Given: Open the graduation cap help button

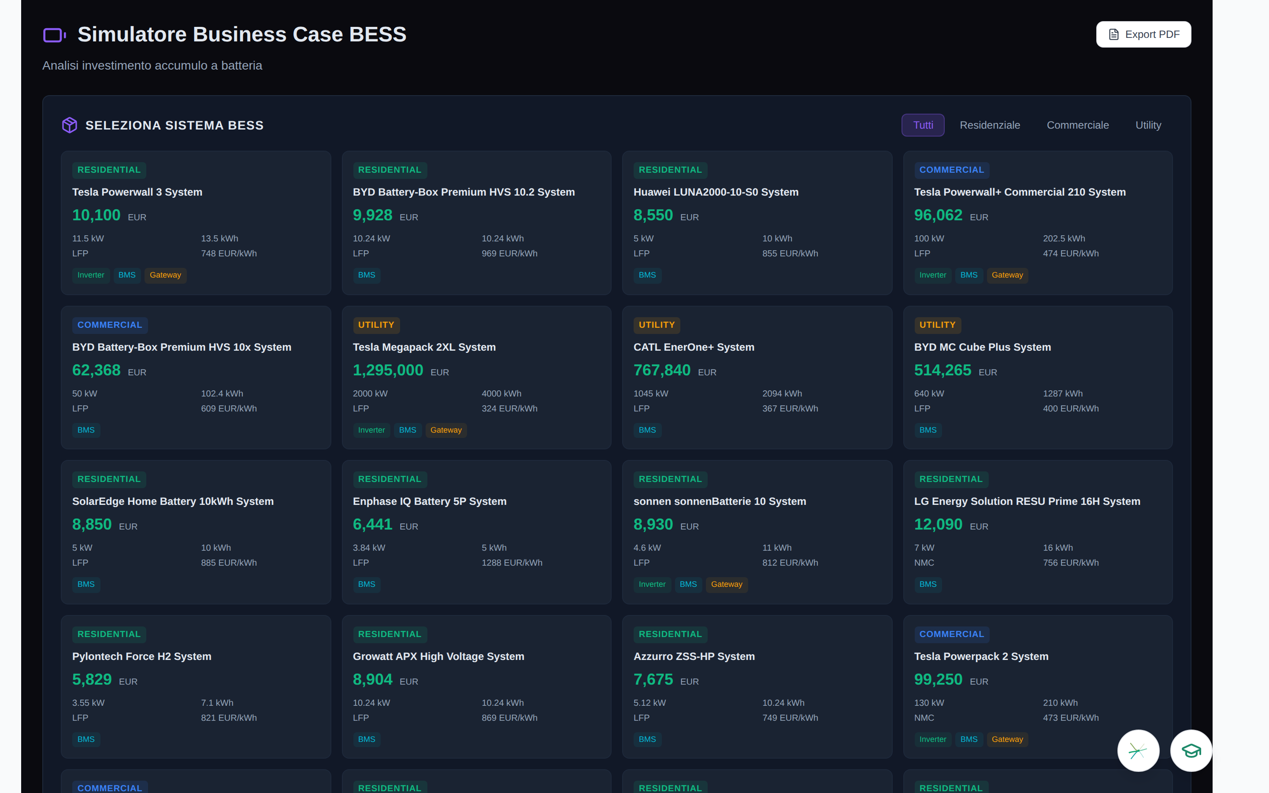Looking at the screenshot, I should point(1191,751).
